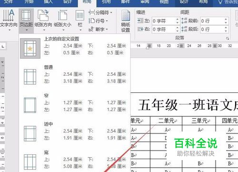The image size is (238, 172).
Task: Click the right indent icon beside 右
Action: click(140, 29)
